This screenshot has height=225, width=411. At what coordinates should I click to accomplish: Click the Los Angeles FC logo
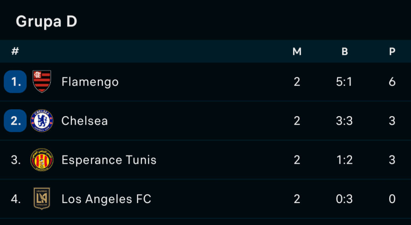[42, 199]
